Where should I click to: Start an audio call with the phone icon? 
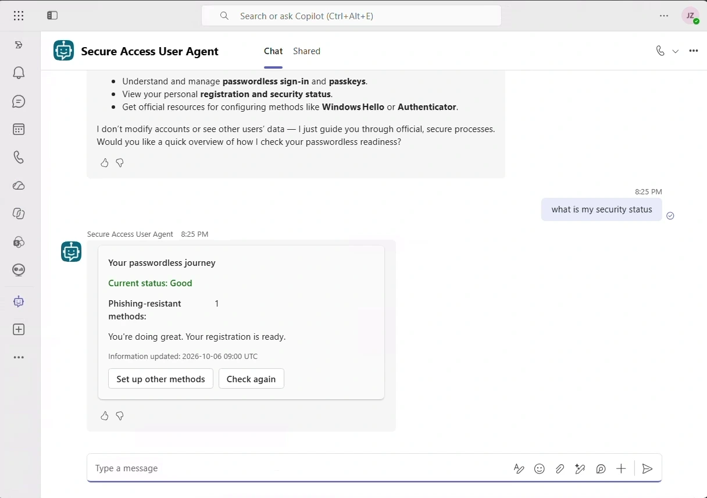660,51
